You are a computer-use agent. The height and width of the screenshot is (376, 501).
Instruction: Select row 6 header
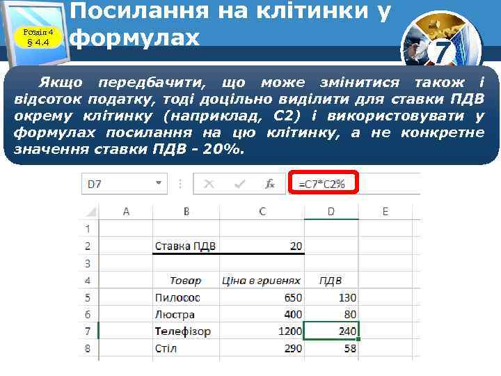click(x=88, y=315)
